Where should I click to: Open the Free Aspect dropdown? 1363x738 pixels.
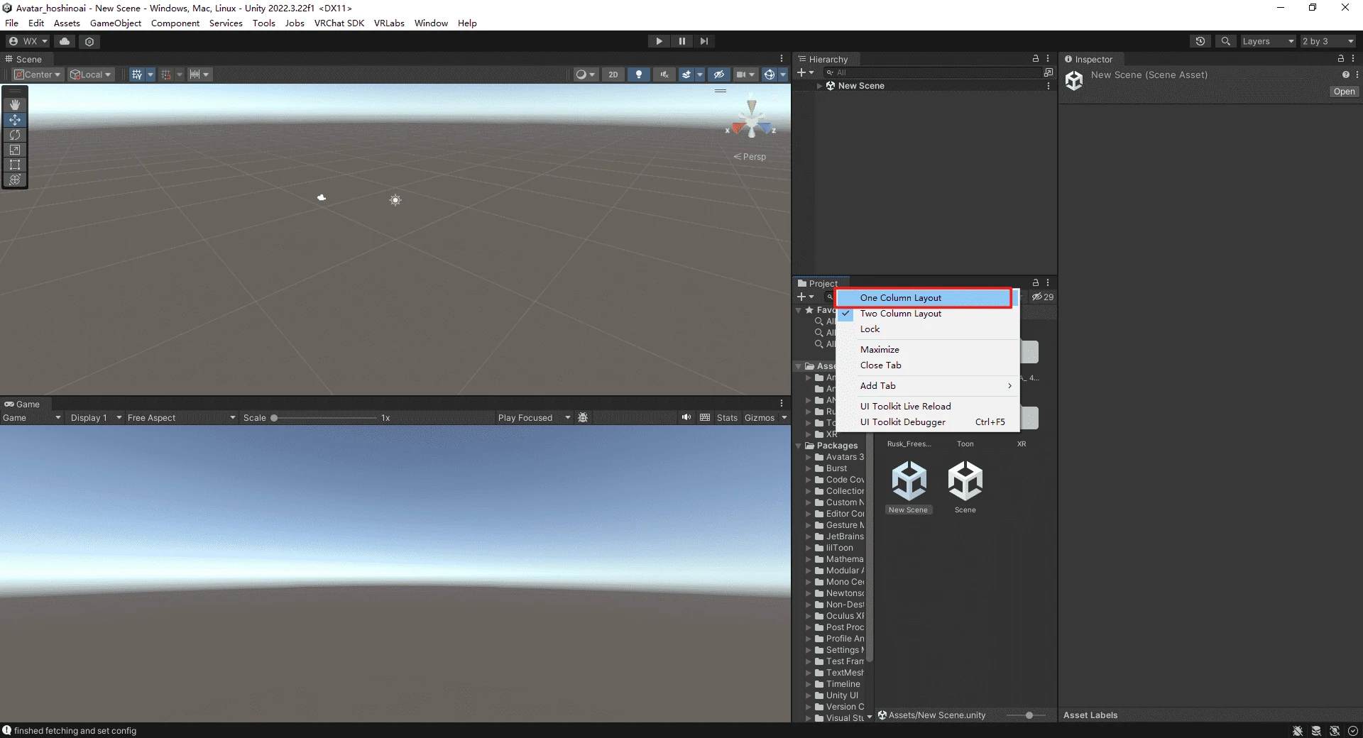point(181,418)
